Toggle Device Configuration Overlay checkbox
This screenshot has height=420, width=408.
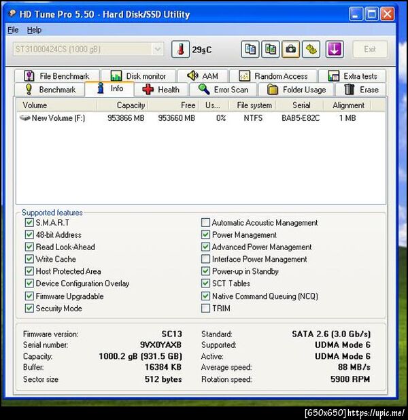tap(29, 283)
